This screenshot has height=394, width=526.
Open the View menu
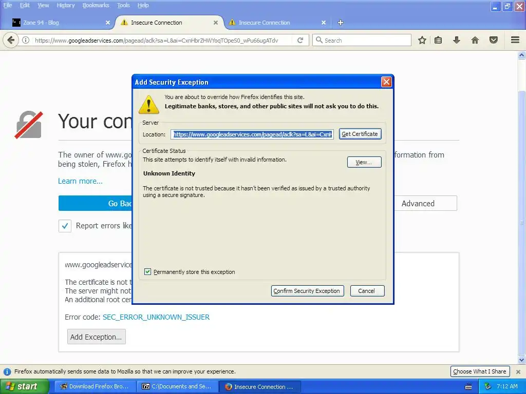[x=43, y=5]
